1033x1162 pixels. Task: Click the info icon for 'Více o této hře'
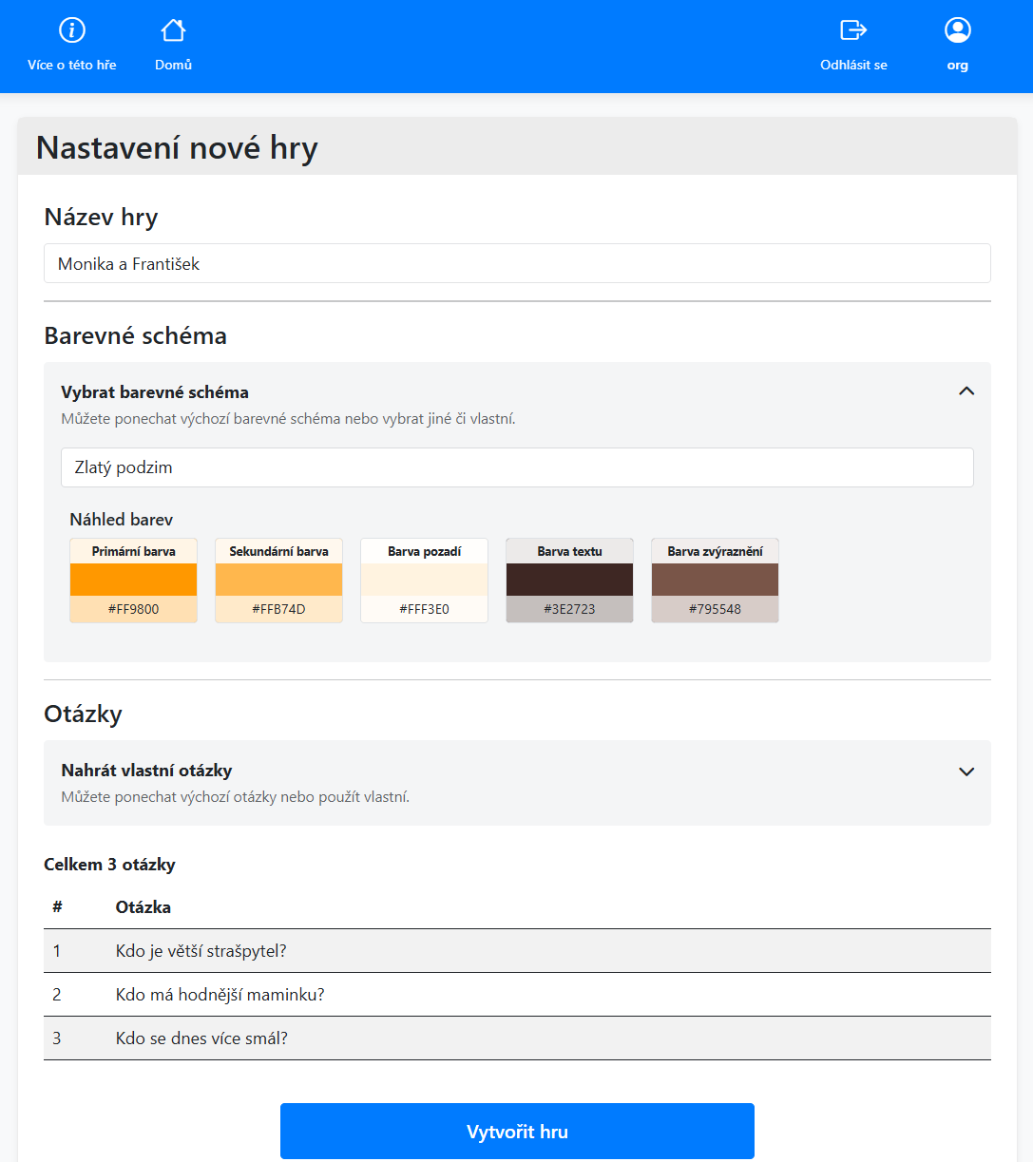click(72, 30)
